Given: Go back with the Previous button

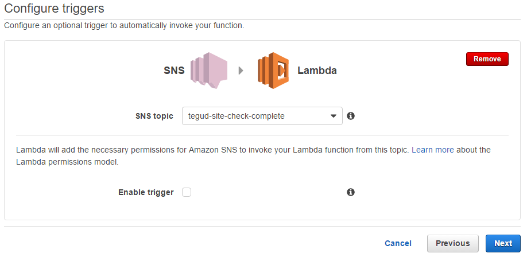Looking at the screenshot, I should 452,243.
